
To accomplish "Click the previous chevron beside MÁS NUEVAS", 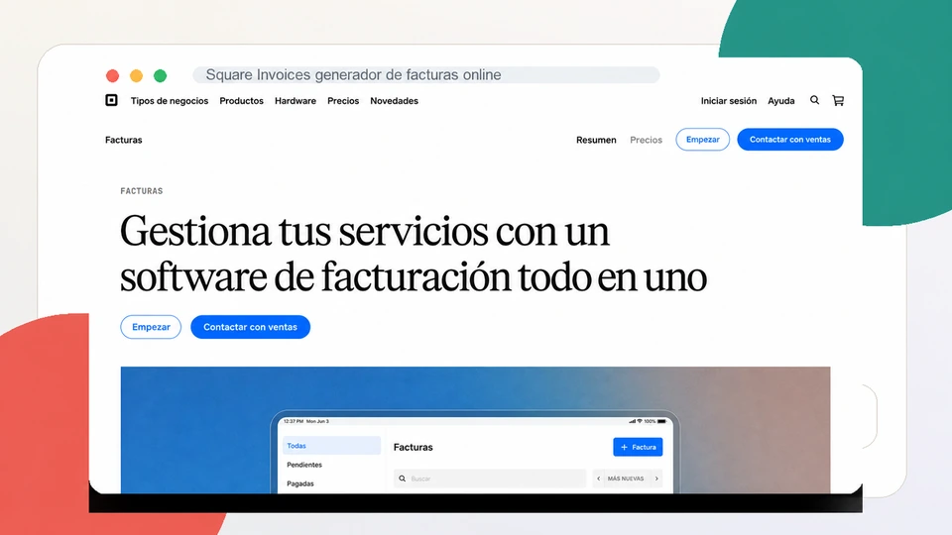I will [x=599, y=479].
